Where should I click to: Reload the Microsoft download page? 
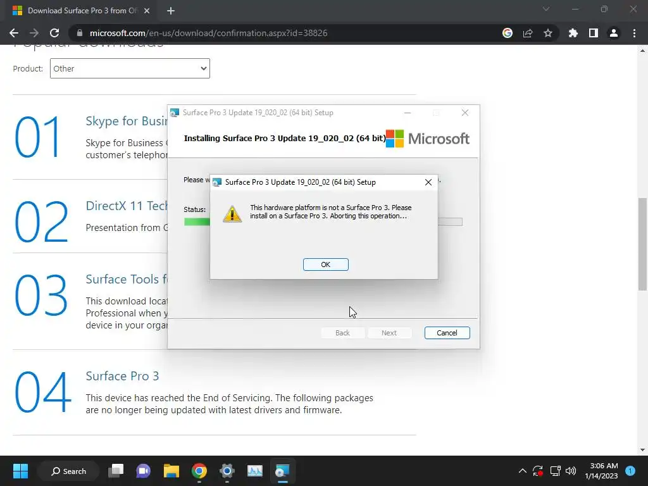pyautogui.click(x=54, y=33)
